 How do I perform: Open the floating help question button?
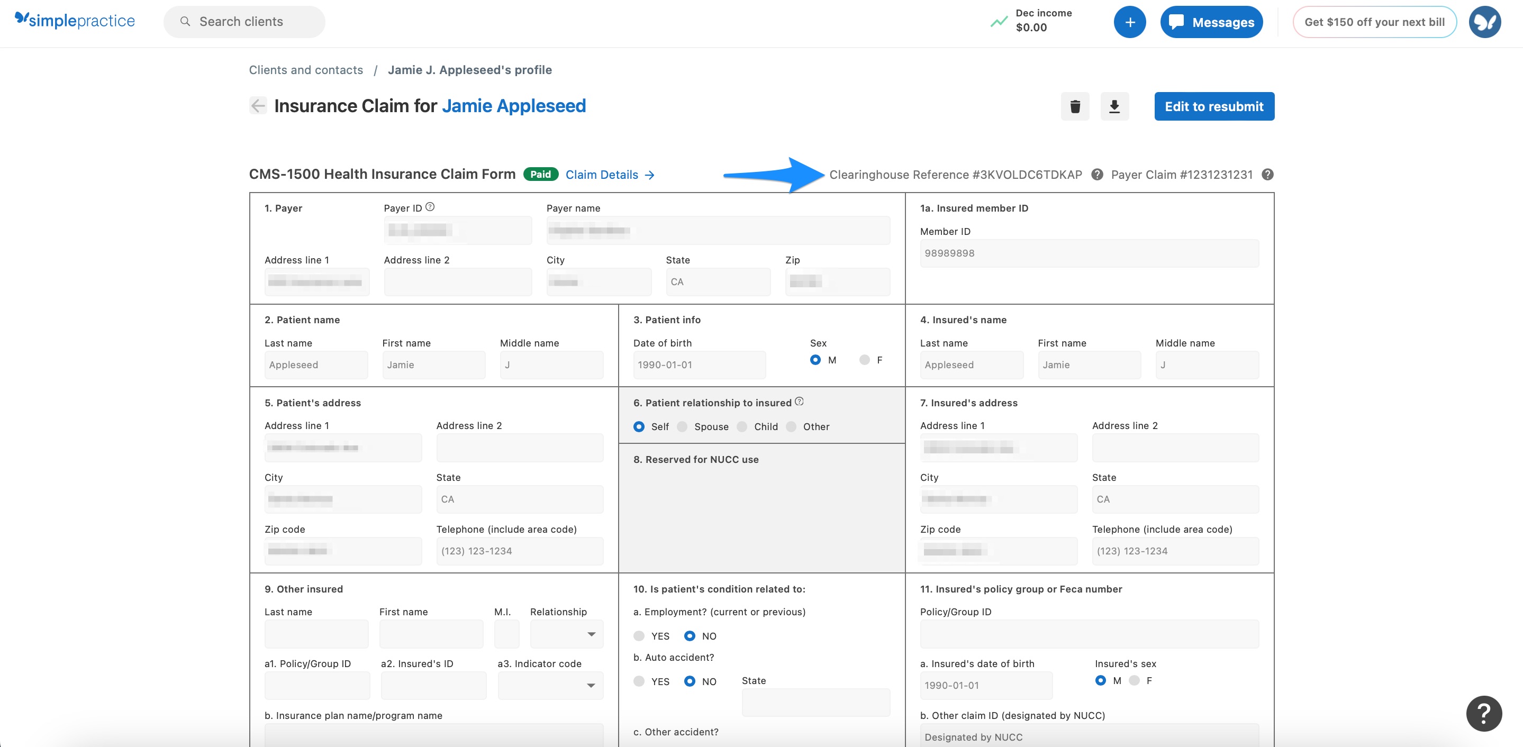click(1483, 713)
